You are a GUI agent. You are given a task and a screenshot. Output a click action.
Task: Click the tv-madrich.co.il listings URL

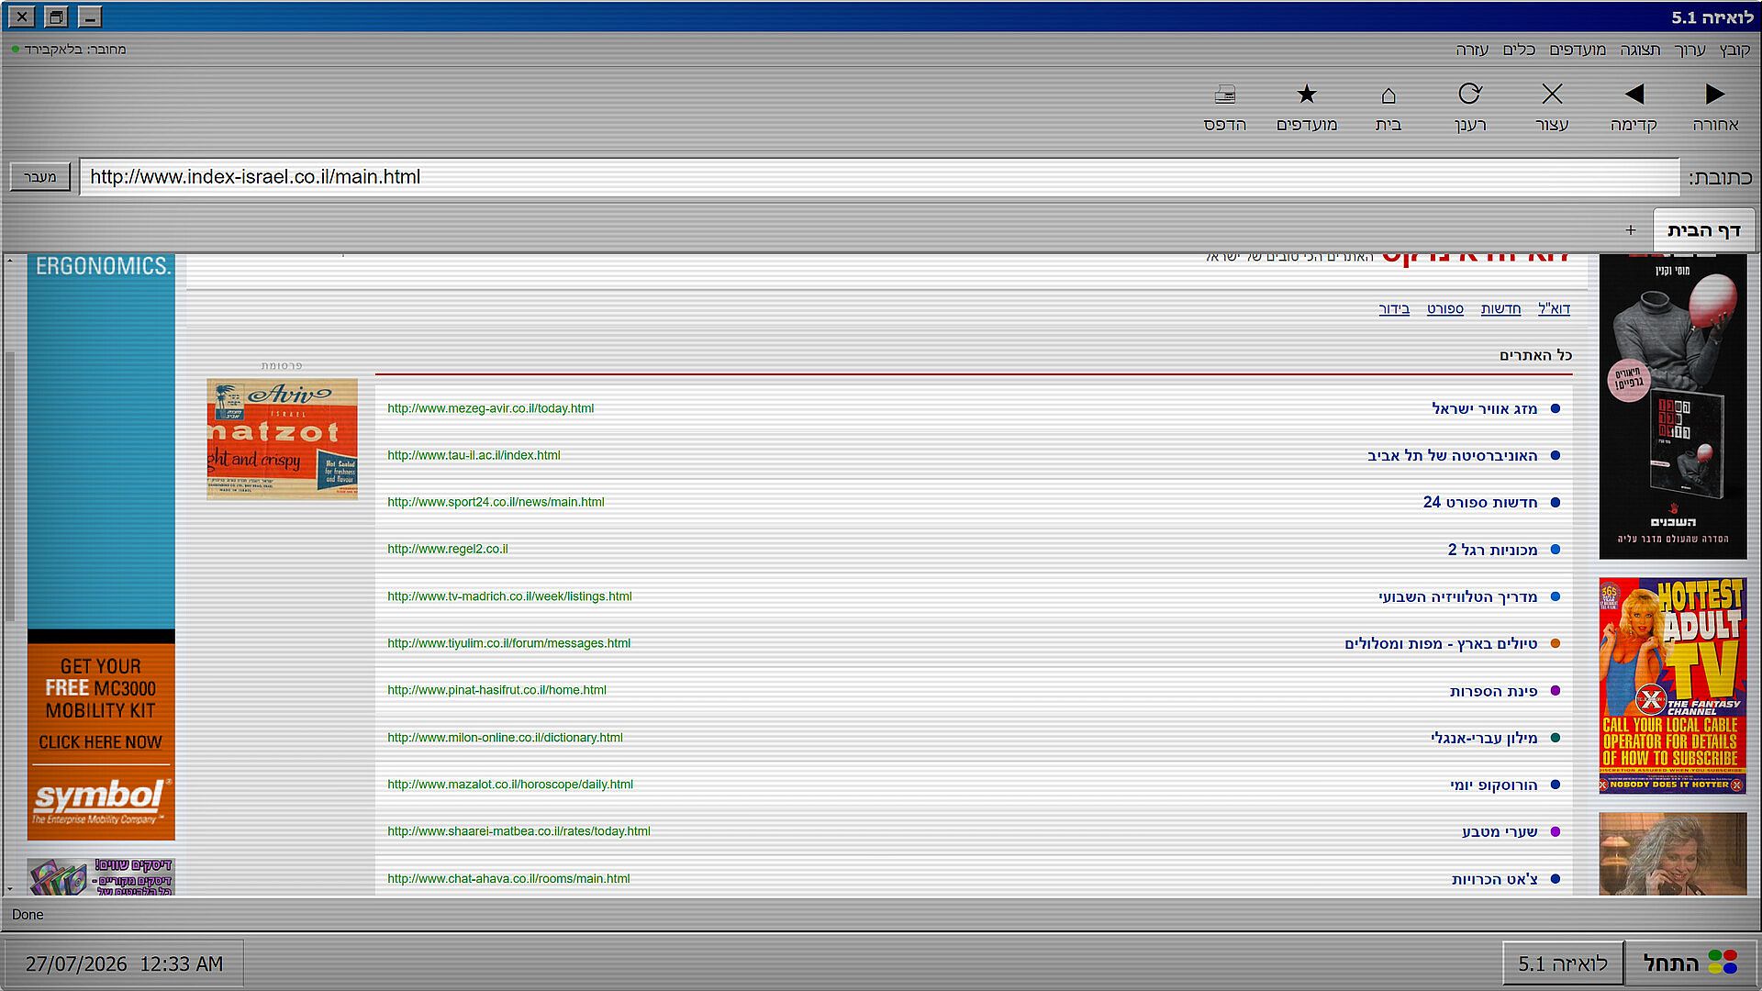click(509, 596)
